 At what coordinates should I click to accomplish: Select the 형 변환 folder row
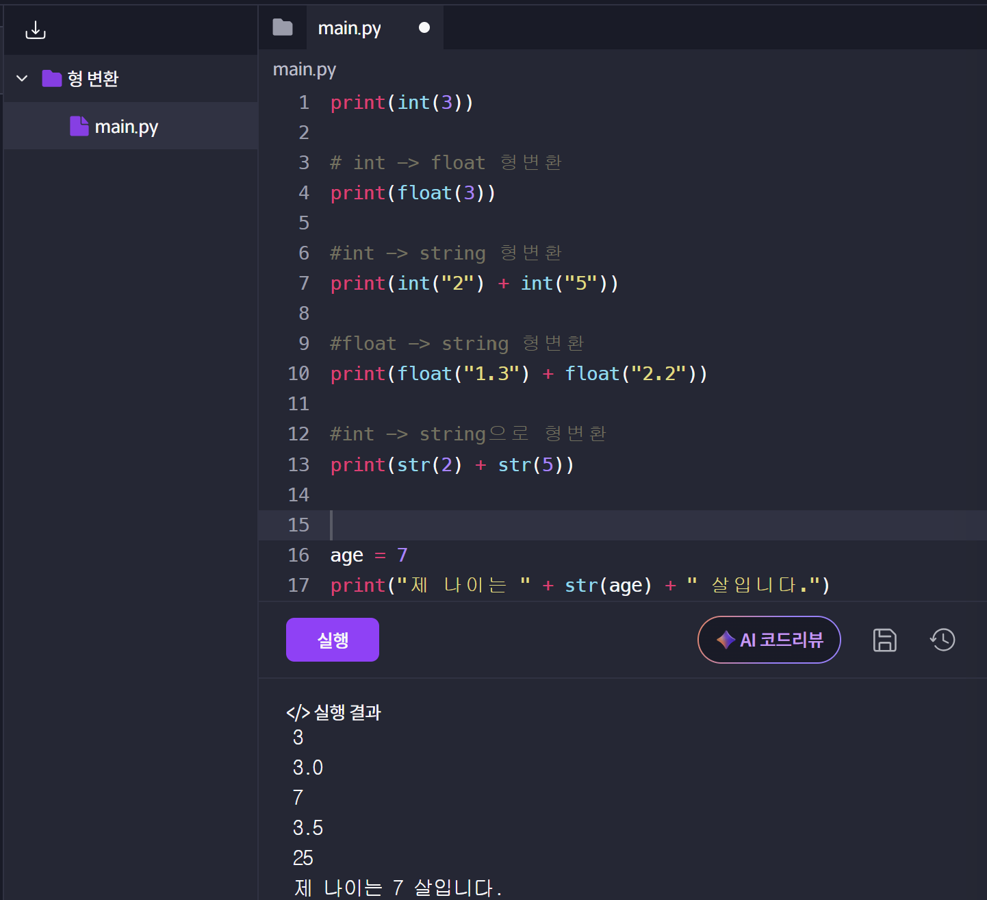(x=131, y=78)
